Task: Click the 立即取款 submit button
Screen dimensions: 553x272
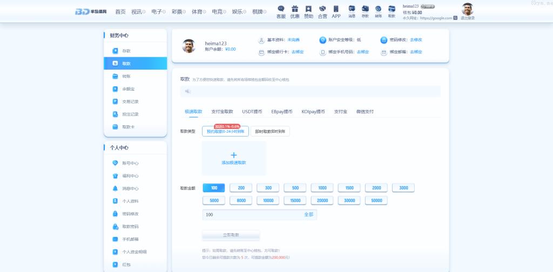Action: [231, 235]
